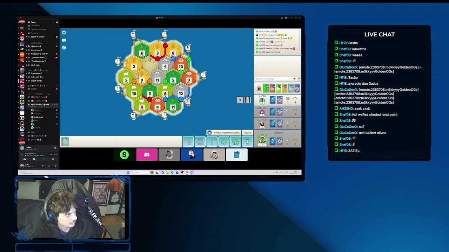Image resolution: width=449 pixels, height=252 pixels.
Task: Open Discord user settings gear
Action: (x=55, y=166)
